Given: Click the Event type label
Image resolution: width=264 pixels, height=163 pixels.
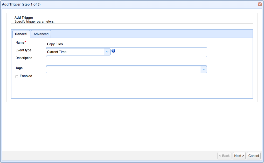Looking at the screenshot, I should pos(23,50).
